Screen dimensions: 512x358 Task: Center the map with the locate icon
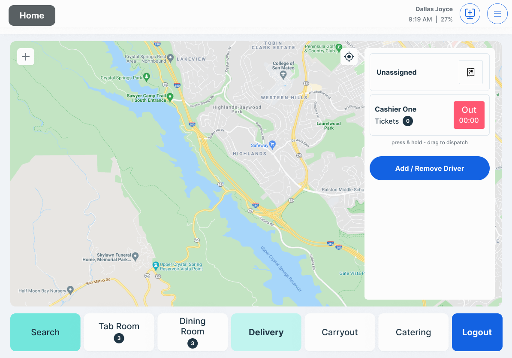point(349,57)
